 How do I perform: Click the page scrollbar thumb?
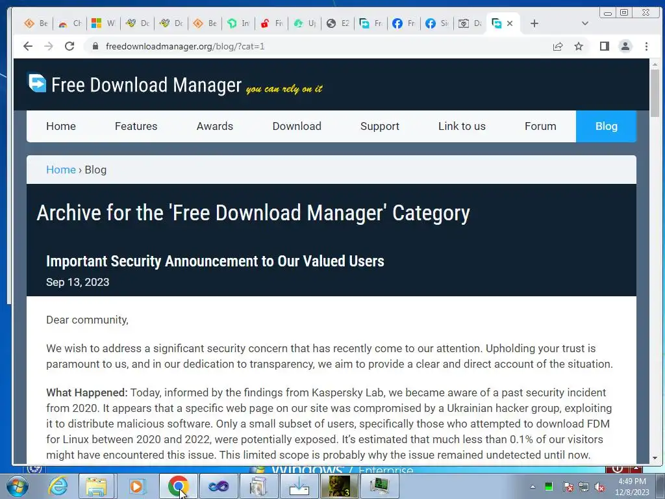(x=655, y=92)
